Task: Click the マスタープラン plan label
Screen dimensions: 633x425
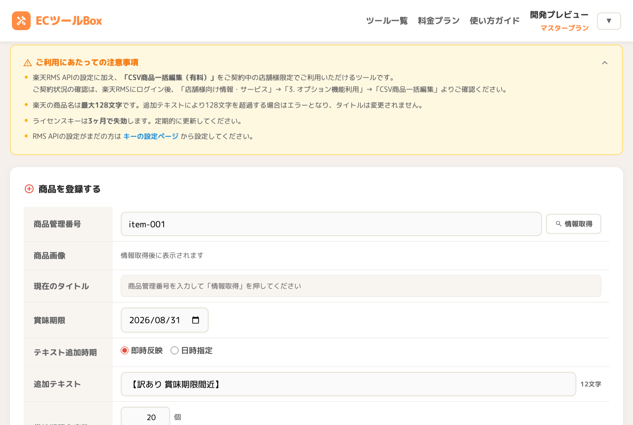Action: coord(565,28)
